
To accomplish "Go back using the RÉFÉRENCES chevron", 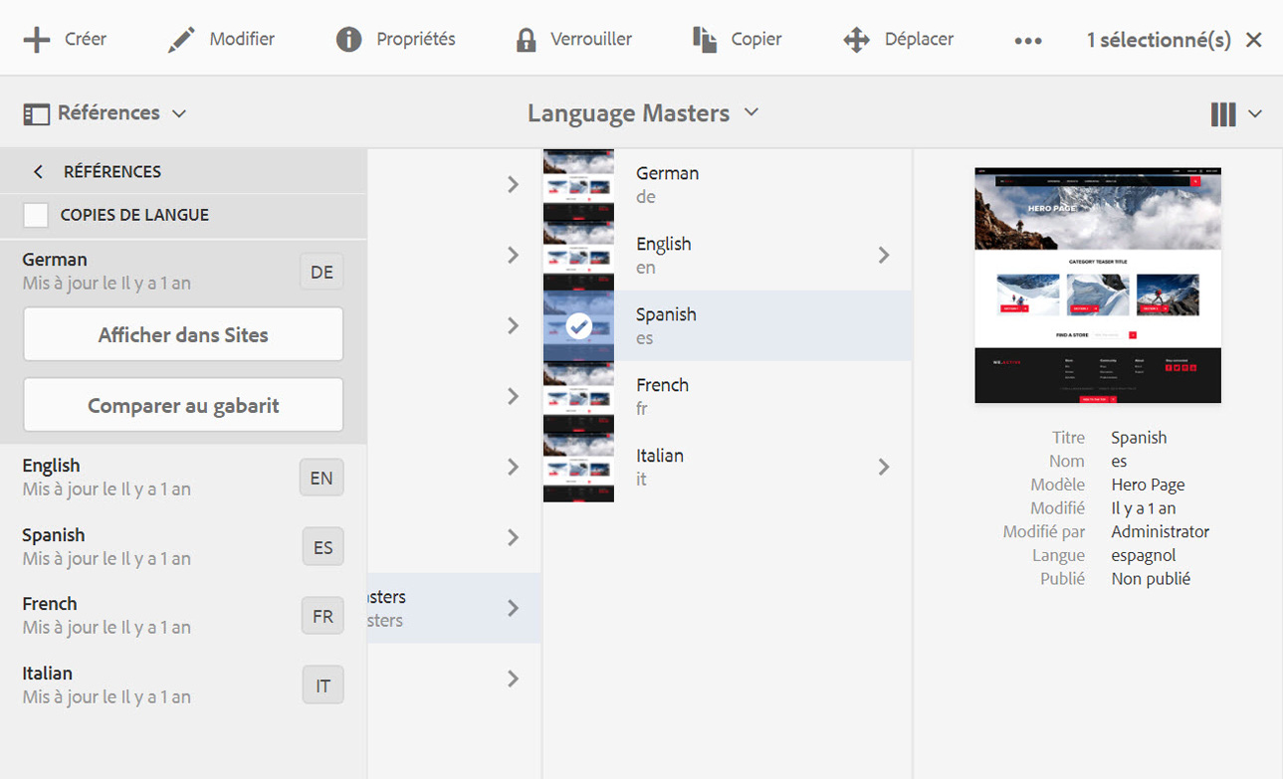I will tap(38, 172).
